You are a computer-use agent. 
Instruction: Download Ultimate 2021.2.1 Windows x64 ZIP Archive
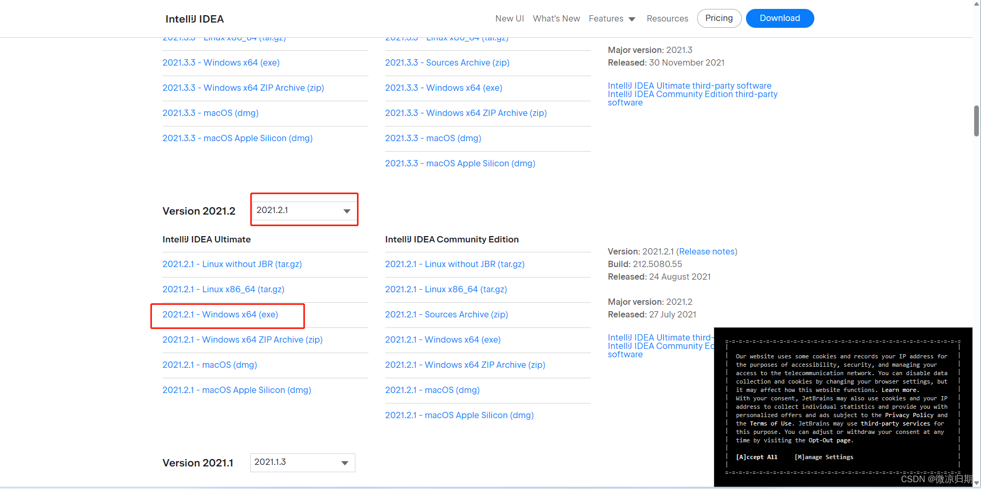(x=242, y=339)
